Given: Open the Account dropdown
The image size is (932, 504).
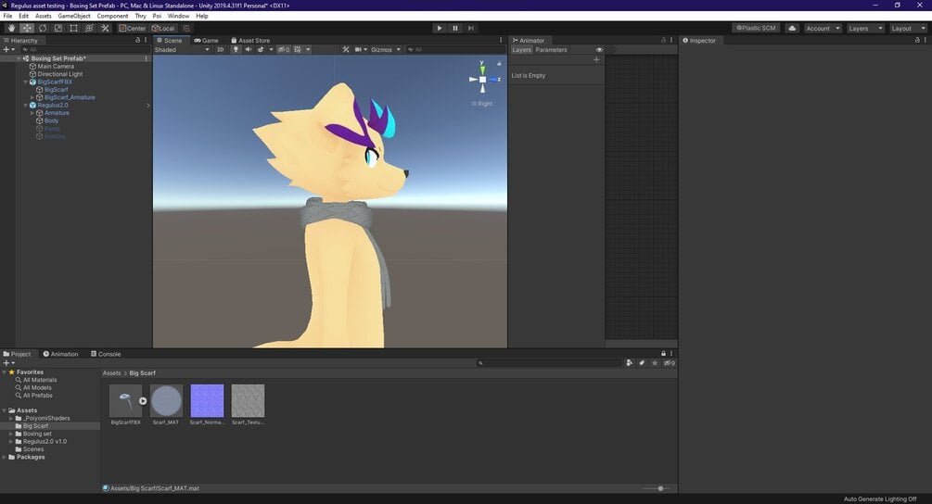Looking at the screenshot, I should click(x=823, y=28).
